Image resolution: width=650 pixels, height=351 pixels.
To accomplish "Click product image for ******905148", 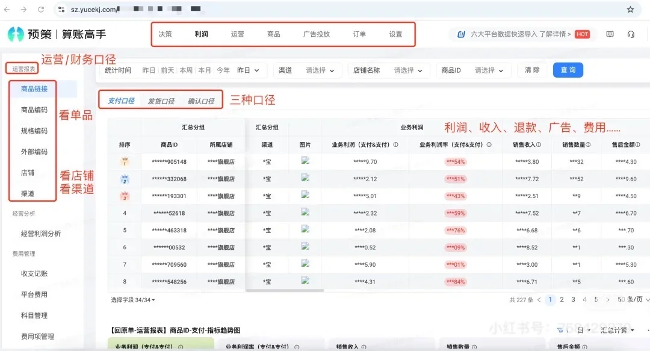I will pyautogui.click(x=305, y=161).
